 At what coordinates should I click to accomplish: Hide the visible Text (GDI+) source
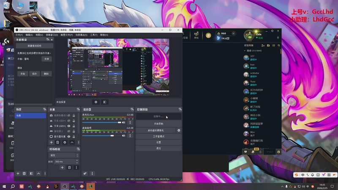(69, 126)
